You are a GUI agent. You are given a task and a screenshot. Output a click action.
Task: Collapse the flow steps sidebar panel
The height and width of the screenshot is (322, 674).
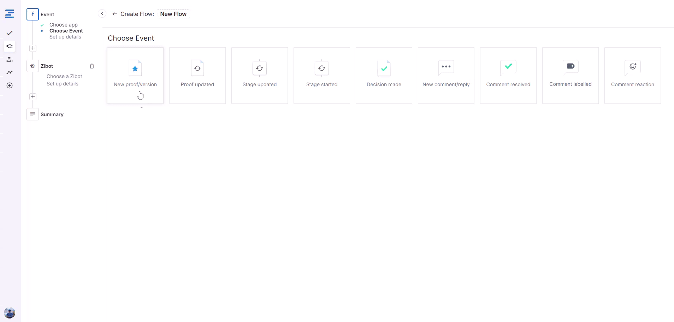(102, 14)
